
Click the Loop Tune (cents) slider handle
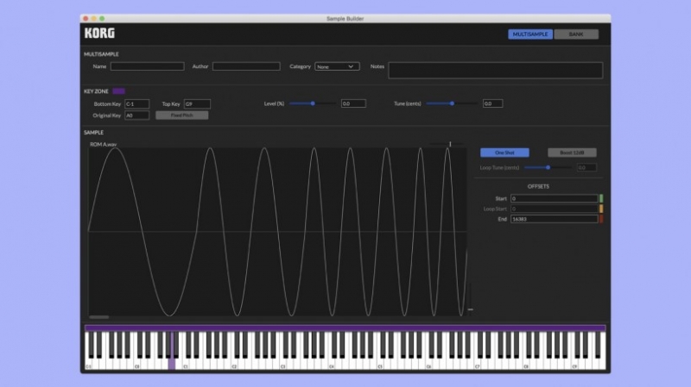click(x=548, y=167)
